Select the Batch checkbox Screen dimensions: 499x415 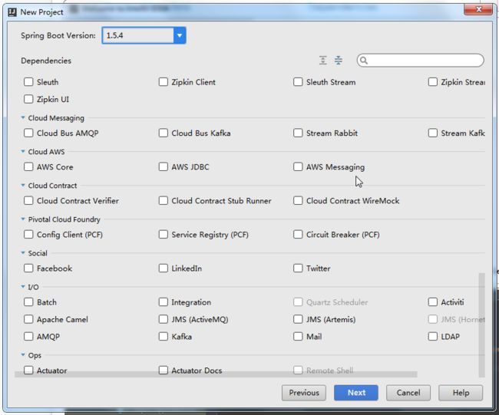[x=28, y=301]
